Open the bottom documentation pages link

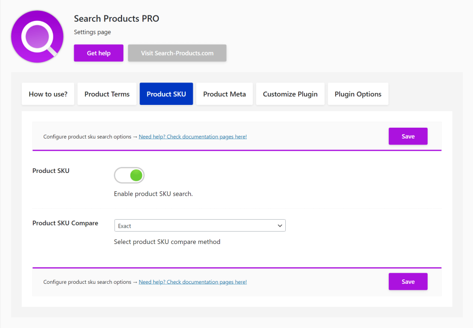tap(193, 282)
